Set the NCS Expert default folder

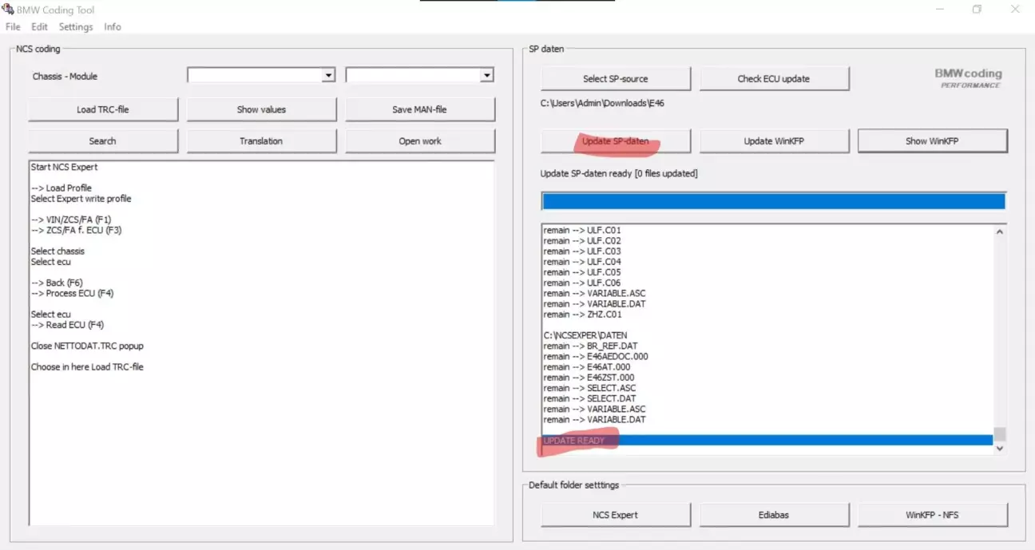615,515
